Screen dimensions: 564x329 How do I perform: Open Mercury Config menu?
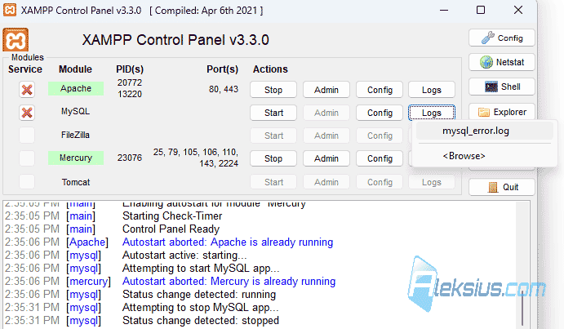(380, 158)
